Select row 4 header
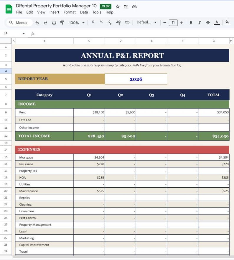This screenshot has width=234, height=260. [x=6, y=71]
